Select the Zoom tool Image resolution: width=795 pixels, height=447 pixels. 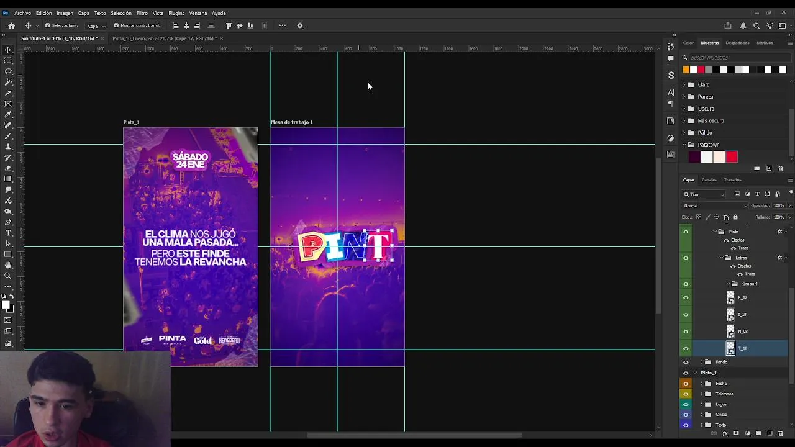(x=8, y=276)
